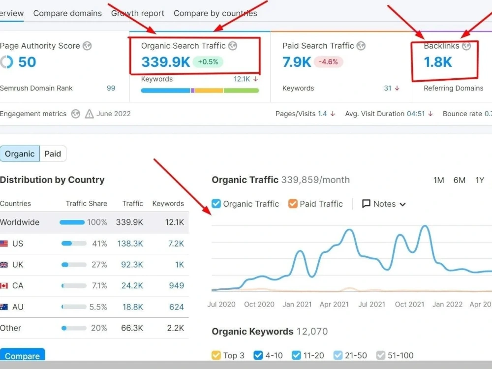Open UK keywords value 1K
This screenshot has width=492, height=369.
[180, 265]
